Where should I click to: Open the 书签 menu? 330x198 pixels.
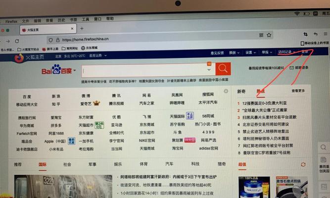(x=73, y=19)
